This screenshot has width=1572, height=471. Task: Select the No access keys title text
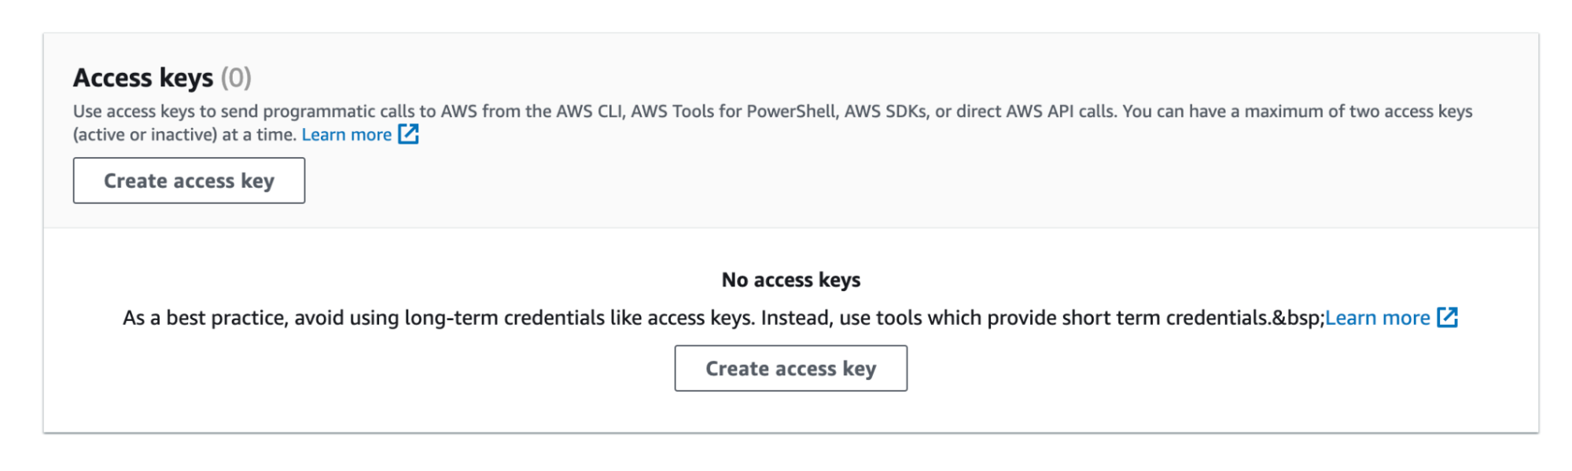point(790,280)
